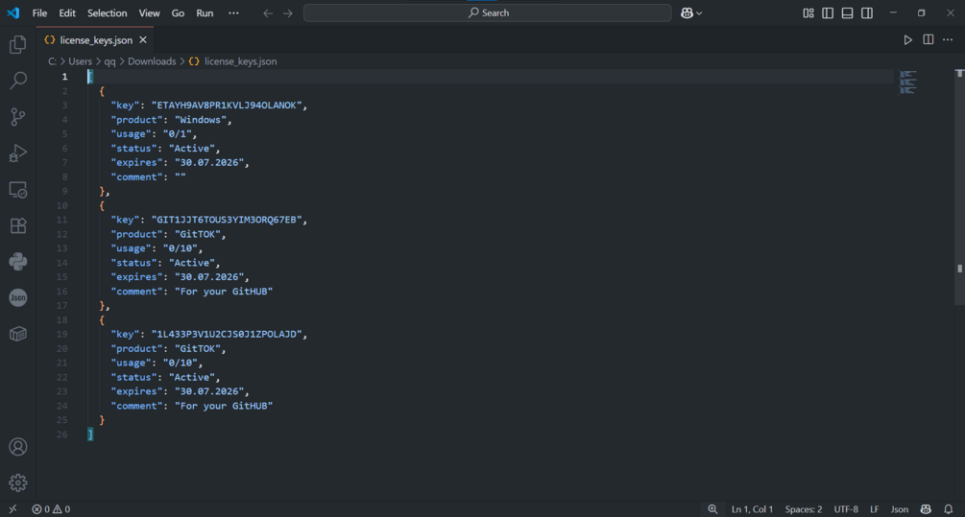Click the "Windows" product value
Image resolution: width=965 pixels, height=517 pixels.
201,120
